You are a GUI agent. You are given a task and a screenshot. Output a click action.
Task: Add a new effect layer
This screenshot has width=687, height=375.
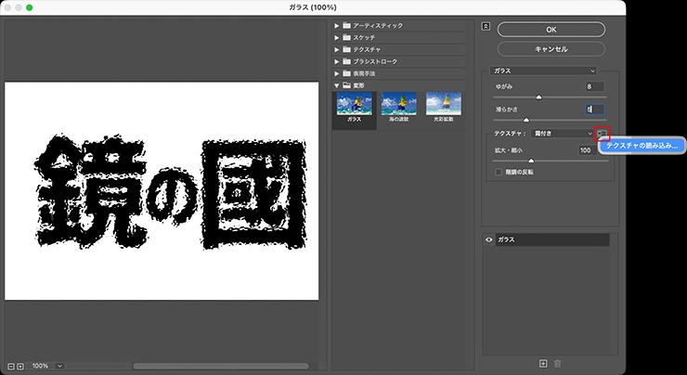pos(544,363)
